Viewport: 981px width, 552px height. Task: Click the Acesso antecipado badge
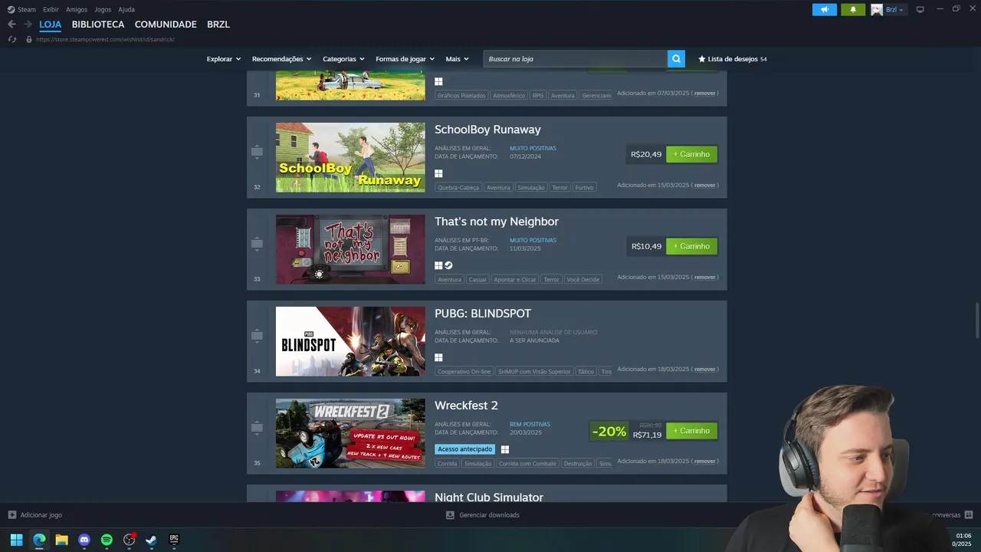click(464, 449)
